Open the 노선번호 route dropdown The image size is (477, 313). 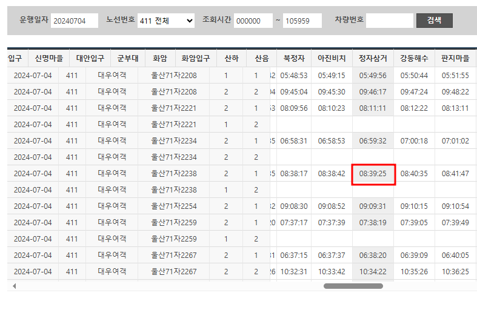(166, 21)
